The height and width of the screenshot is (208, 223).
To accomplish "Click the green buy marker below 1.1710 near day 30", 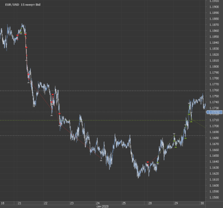I will 191,121.
